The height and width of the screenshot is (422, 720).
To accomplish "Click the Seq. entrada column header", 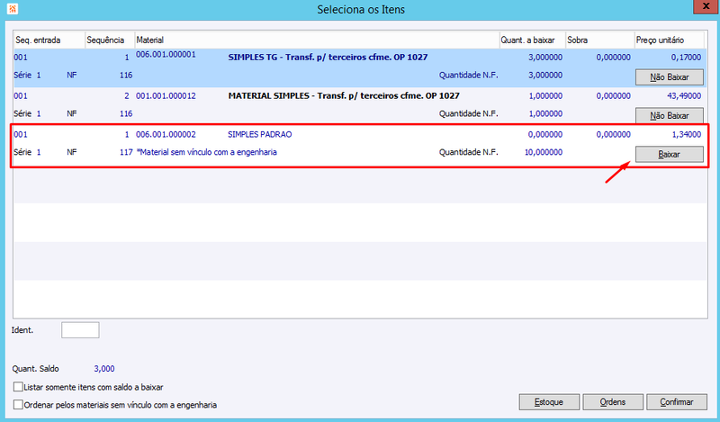I will coord(49,40).
